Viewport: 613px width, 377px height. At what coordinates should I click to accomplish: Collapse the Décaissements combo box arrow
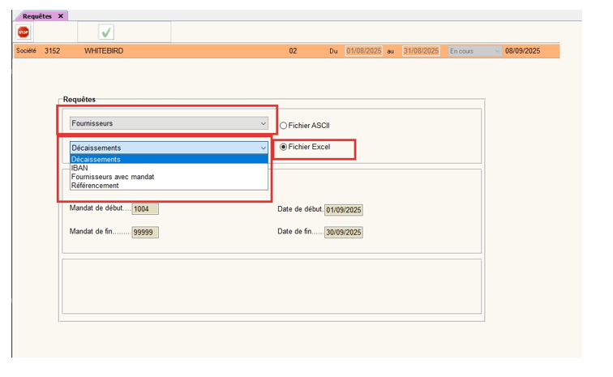pos(263,148)
